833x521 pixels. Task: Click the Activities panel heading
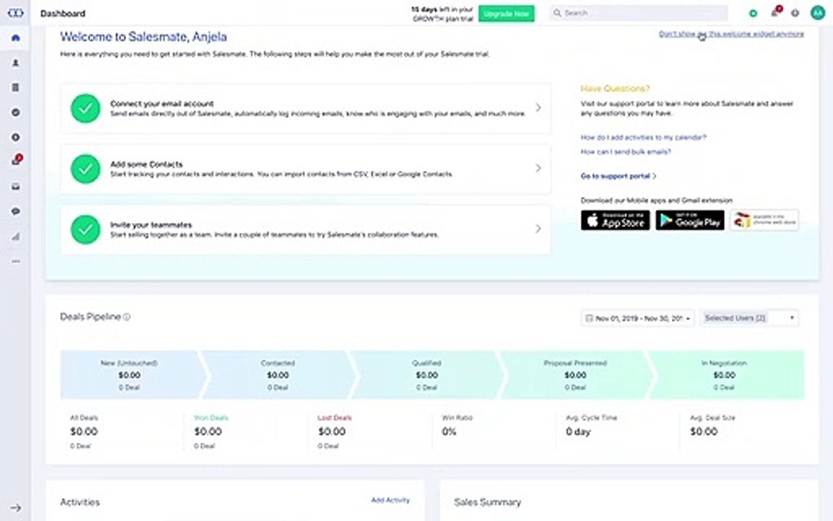click(x=80, y=502)
